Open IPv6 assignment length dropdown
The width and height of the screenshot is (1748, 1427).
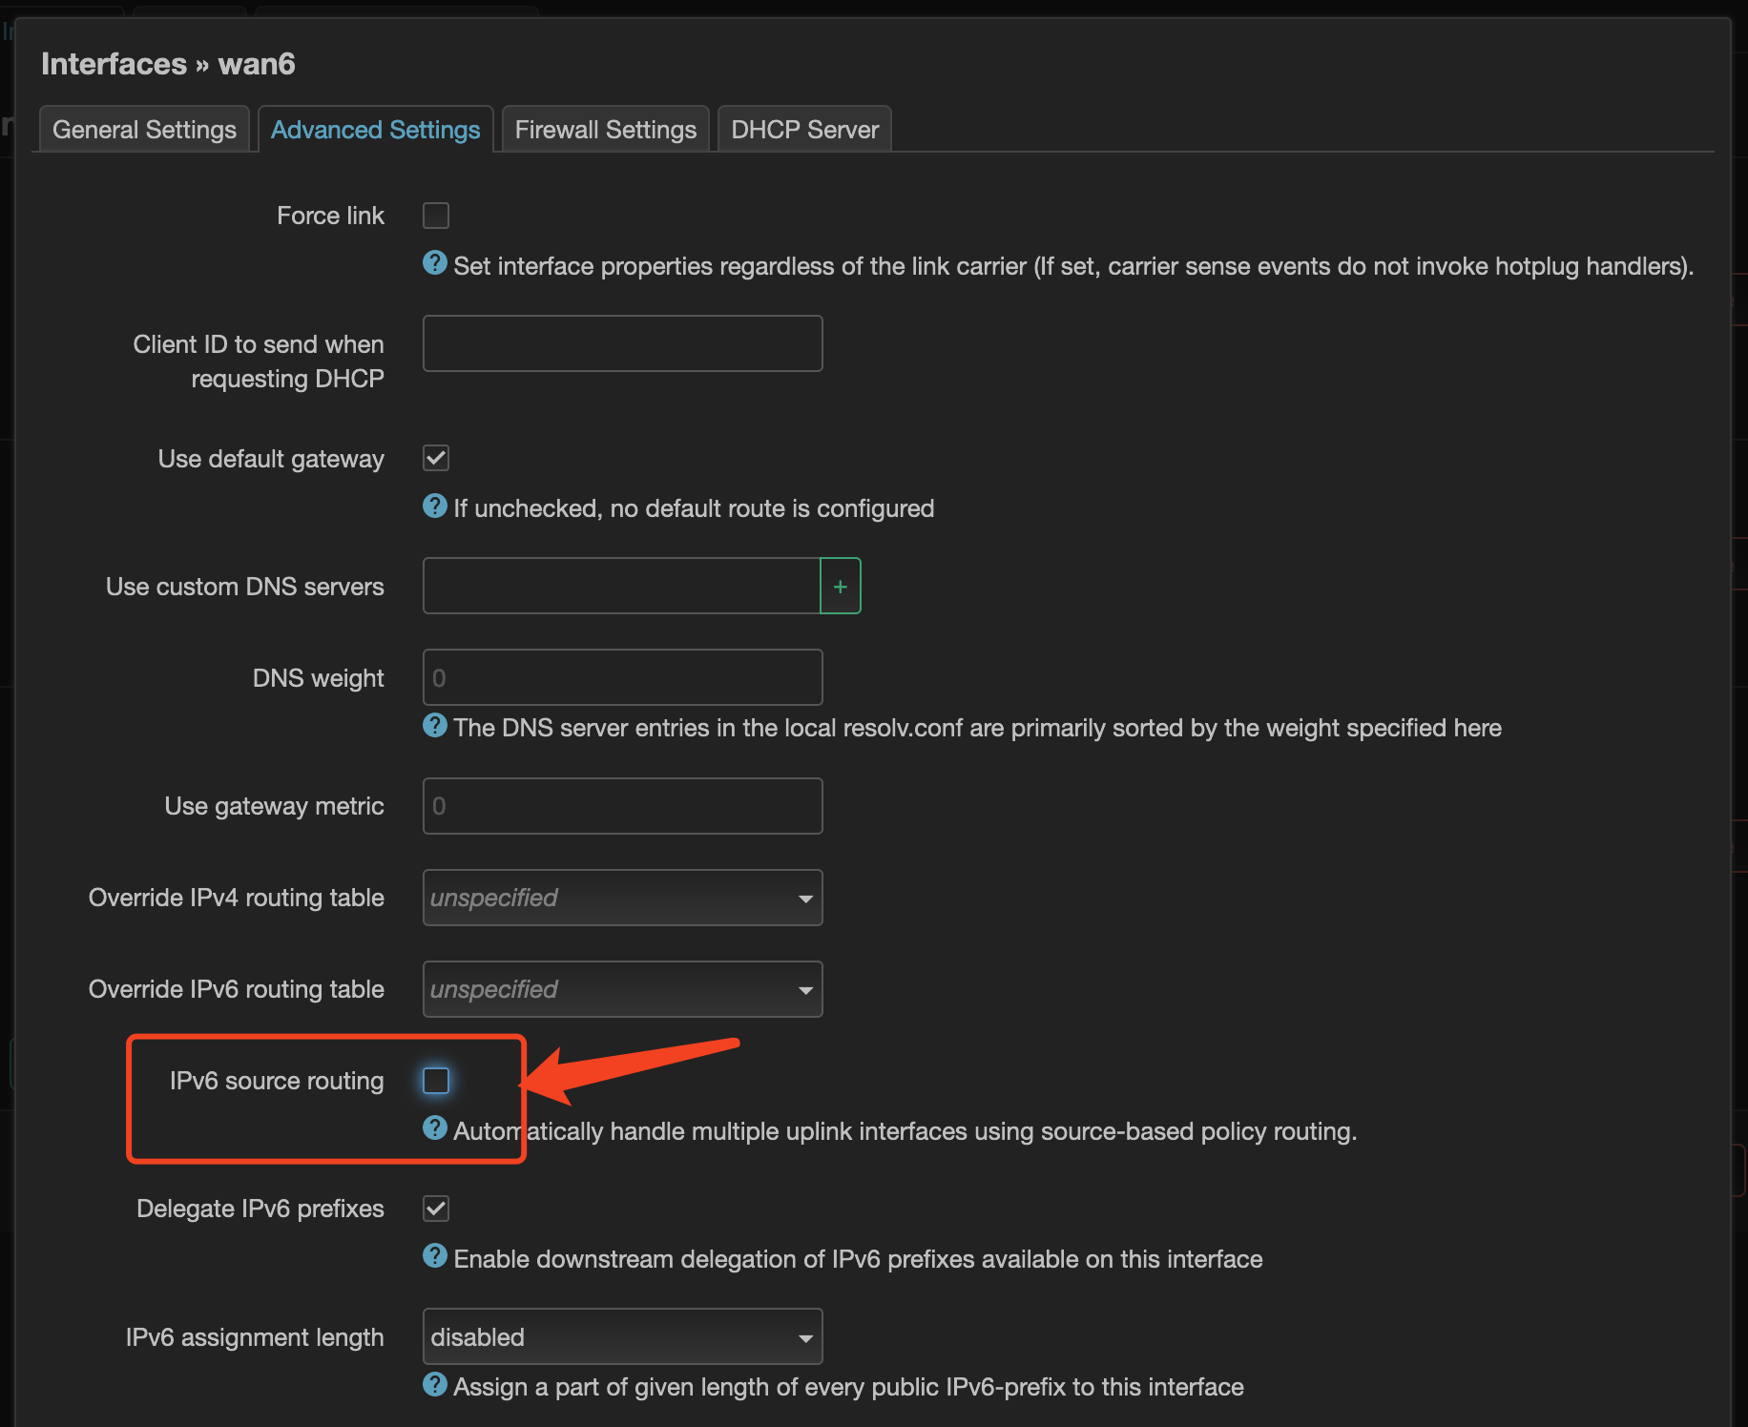pos(622,1336)
